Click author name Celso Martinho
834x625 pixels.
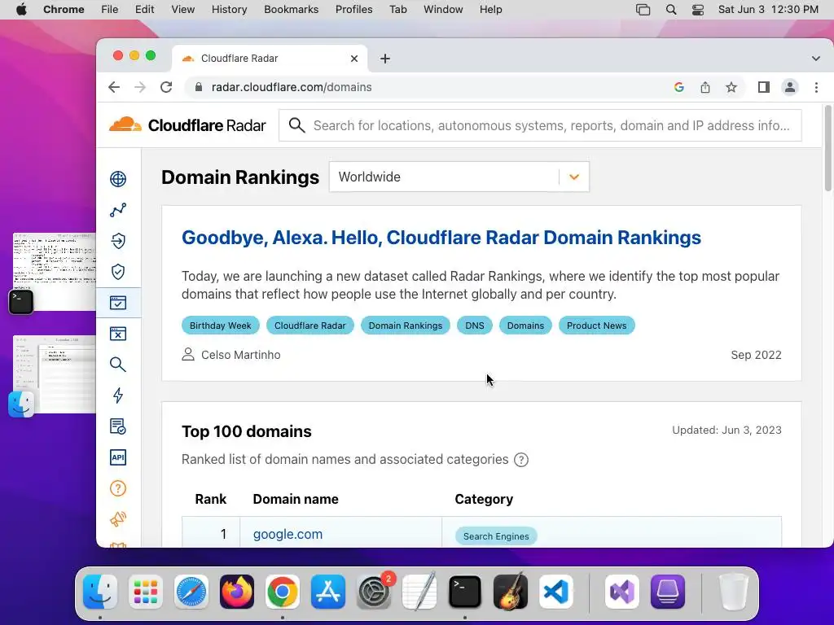pyautogui.click(x=240, y=355)
